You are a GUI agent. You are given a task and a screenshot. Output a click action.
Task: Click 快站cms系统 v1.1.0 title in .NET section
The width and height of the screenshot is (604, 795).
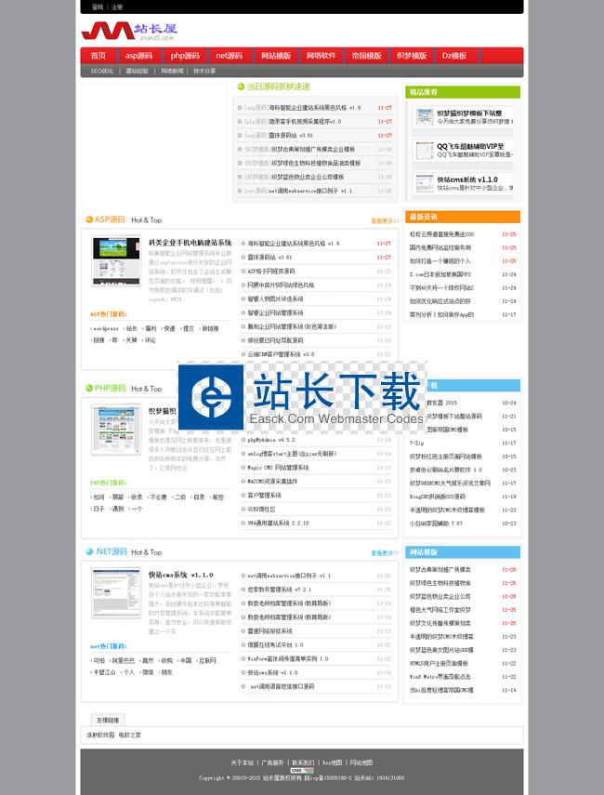181,575
